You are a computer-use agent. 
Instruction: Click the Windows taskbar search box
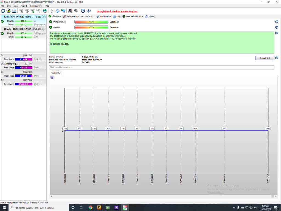[38, 208]
